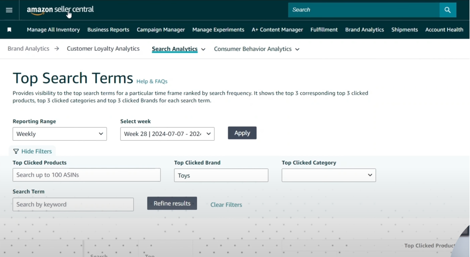Click the Amazon Seller Central logo
Image resolution: width=470 pixels, height=257 pixels.
[60, 10]
